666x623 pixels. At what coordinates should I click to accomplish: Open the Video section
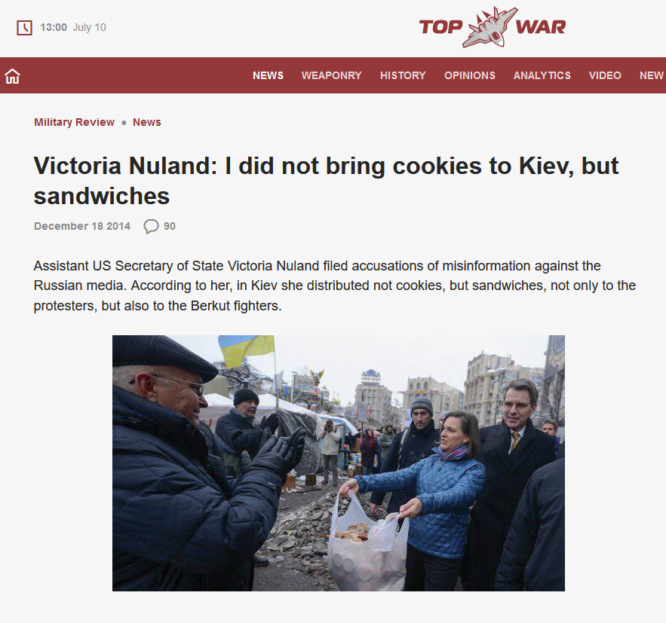click(x=605, y=75)
